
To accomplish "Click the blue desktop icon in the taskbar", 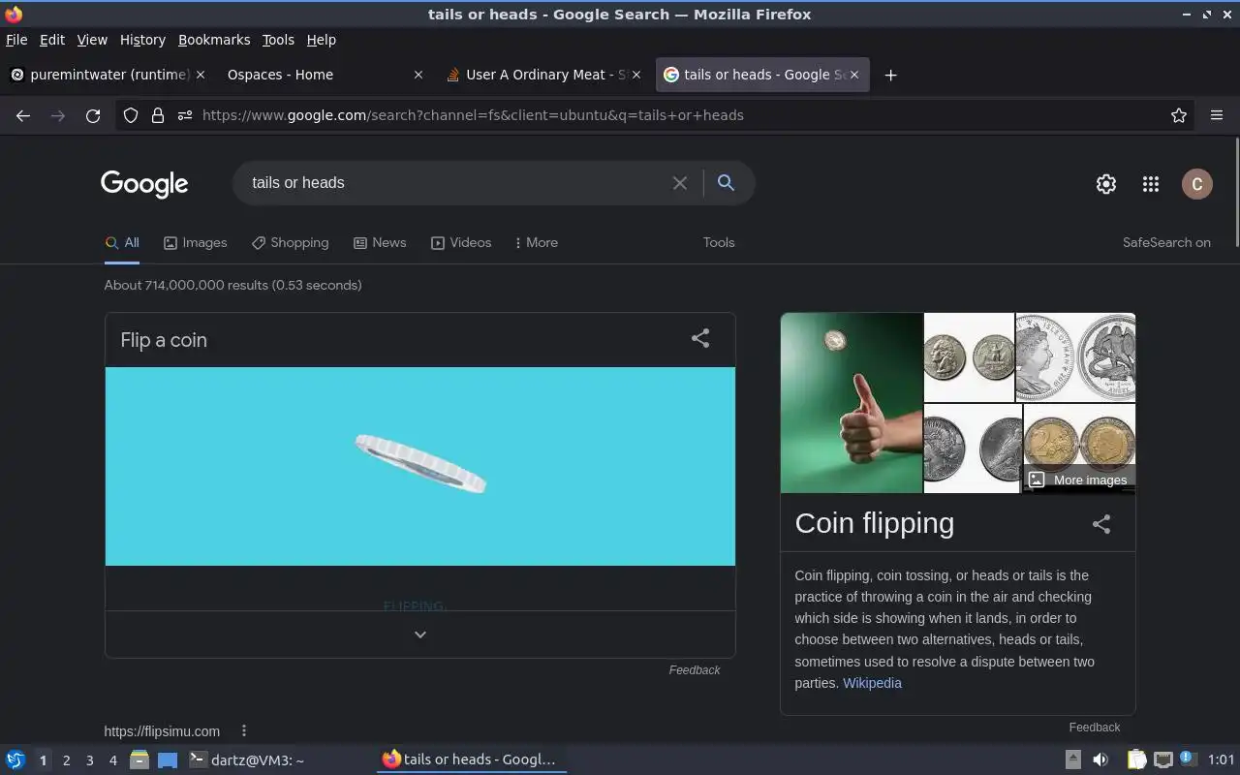I will 168,759.
